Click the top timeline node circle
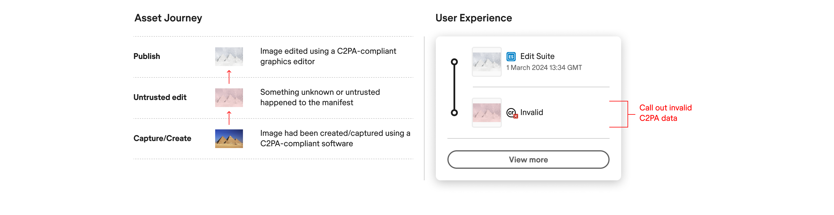This screenshot has height=215, width=834. 454,62
